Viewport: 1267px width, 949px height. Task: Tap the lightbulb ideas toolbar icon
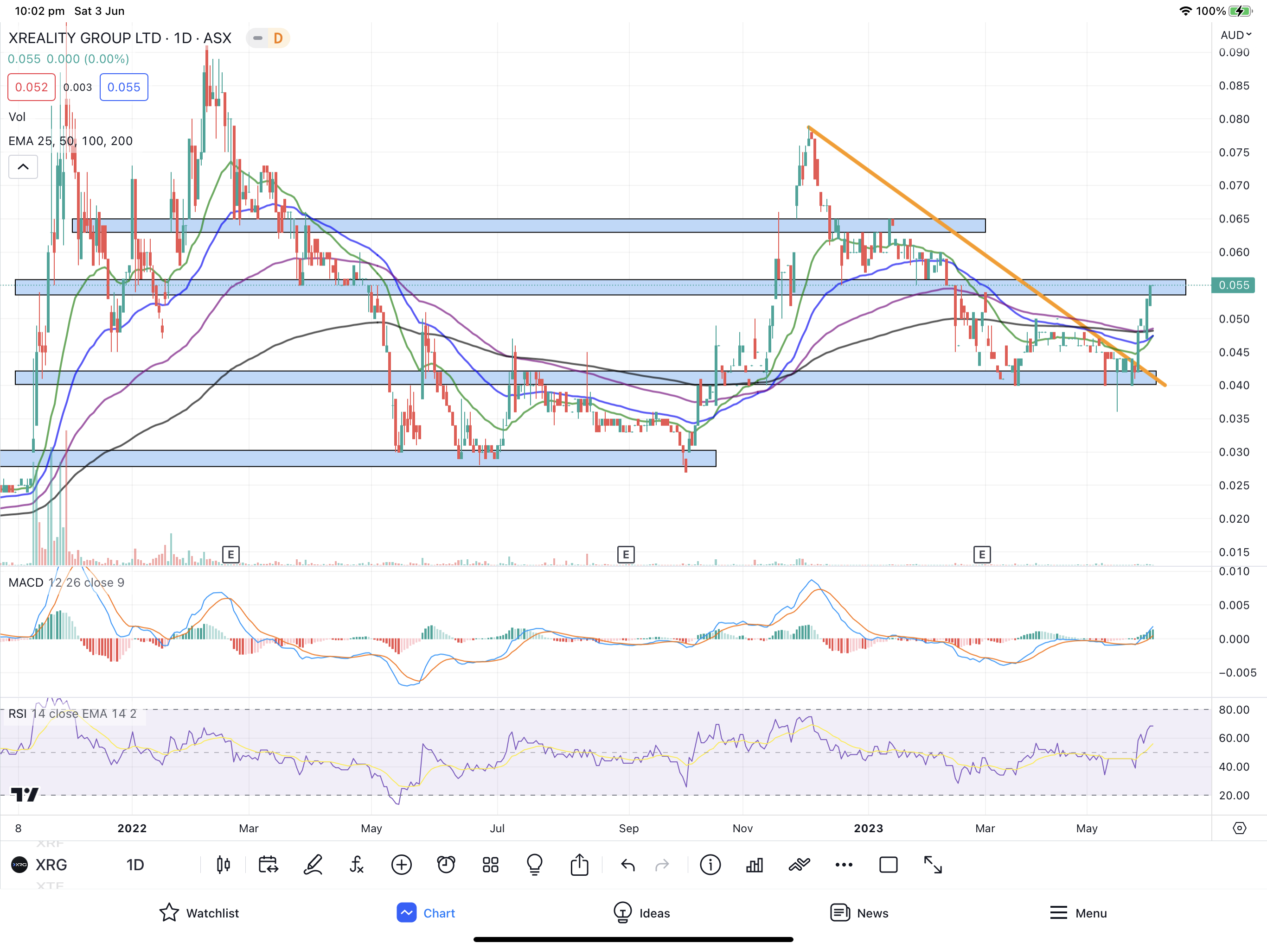[x=534, y=865]
